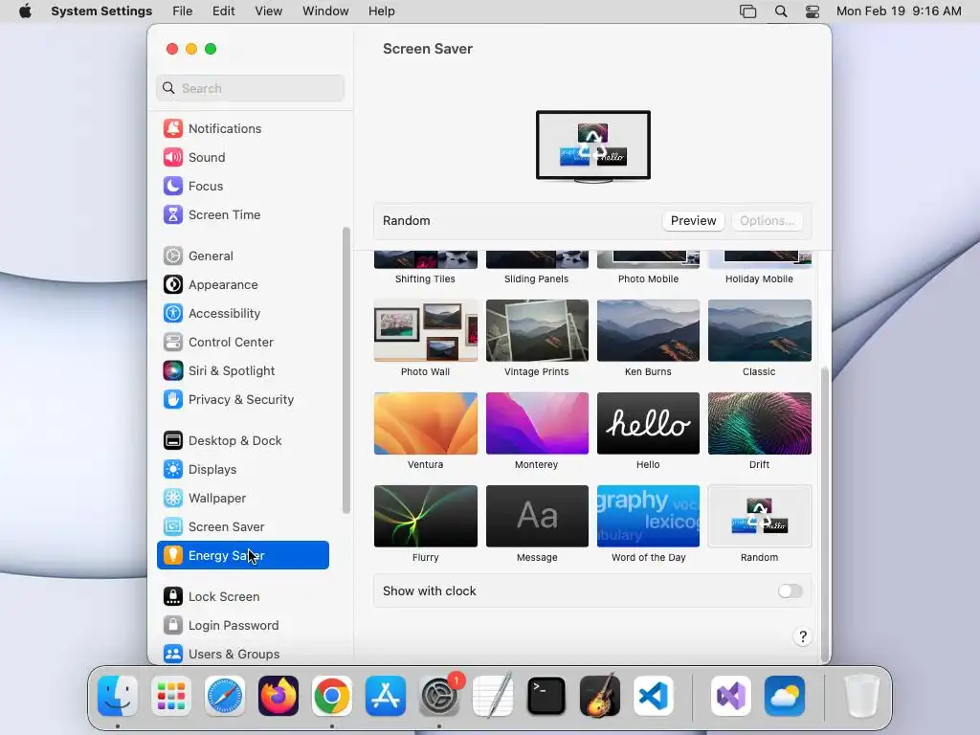Click the Energy Saver bulb icon

point(173,556)
